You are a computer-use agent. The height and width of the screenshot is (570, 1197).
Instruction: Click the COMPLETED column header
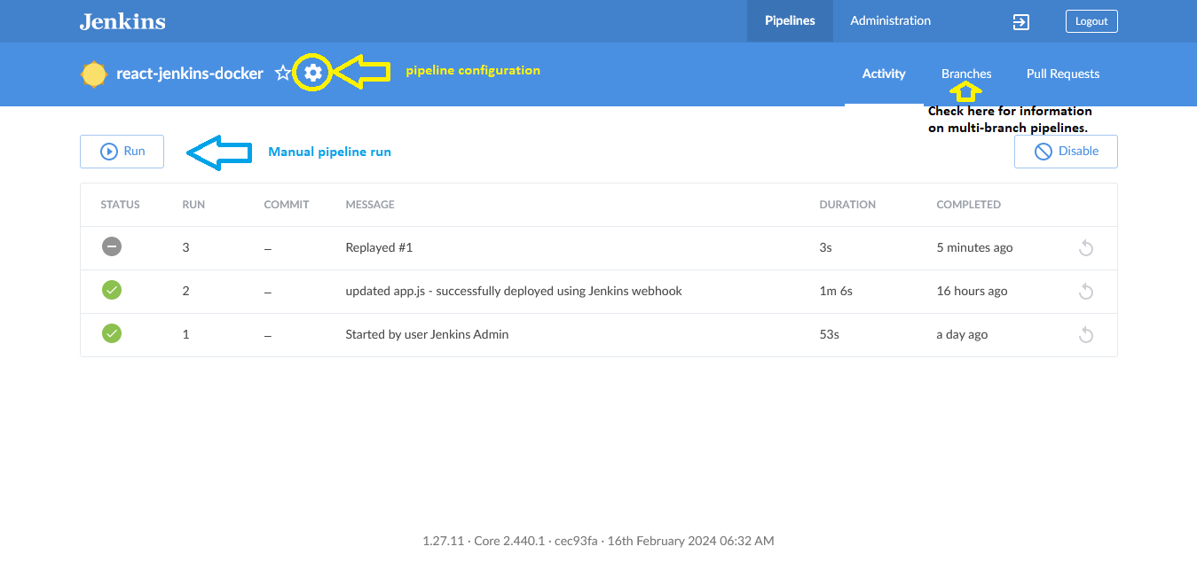tap(969, 205)
